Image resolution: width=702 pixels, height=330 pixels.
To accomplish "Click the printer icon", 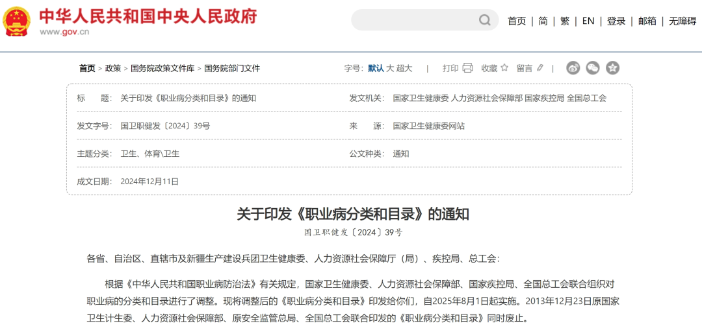I will pos(467,68).
